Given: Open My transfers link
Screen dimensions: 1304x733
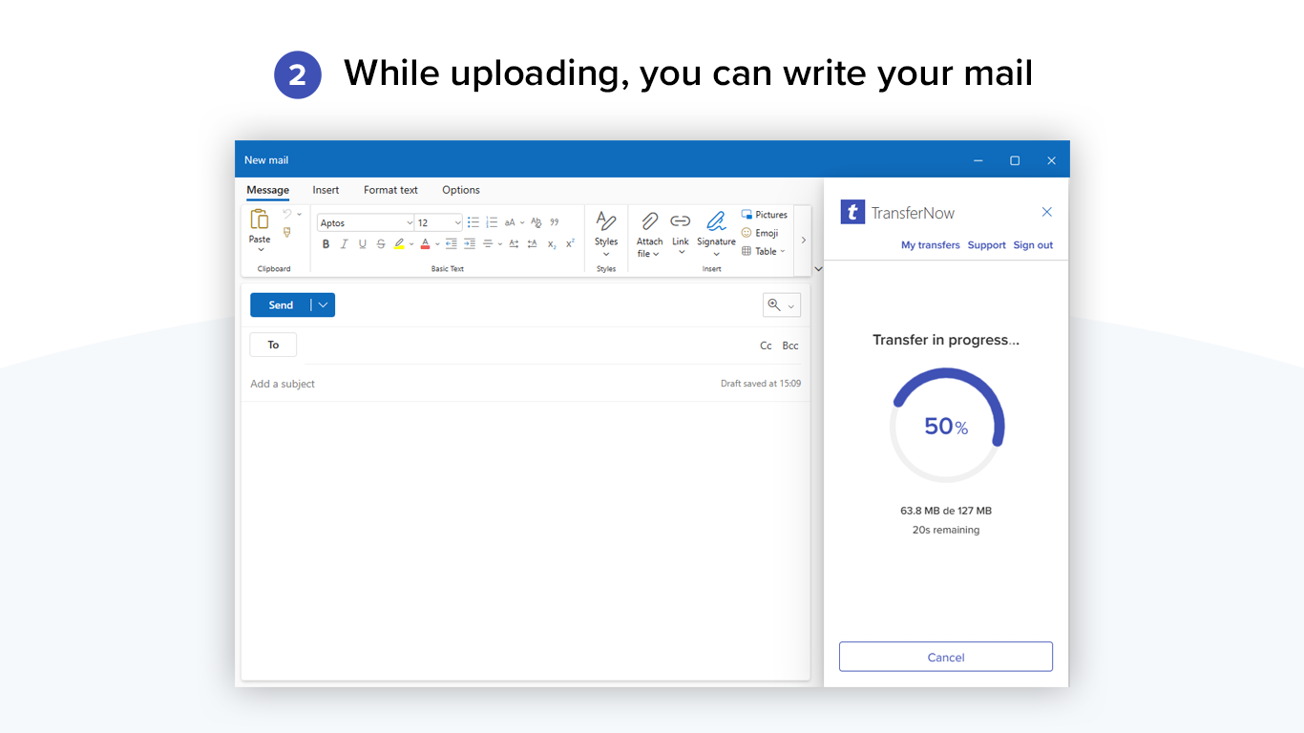Looking at the screenshot, I should coord(931,245).
